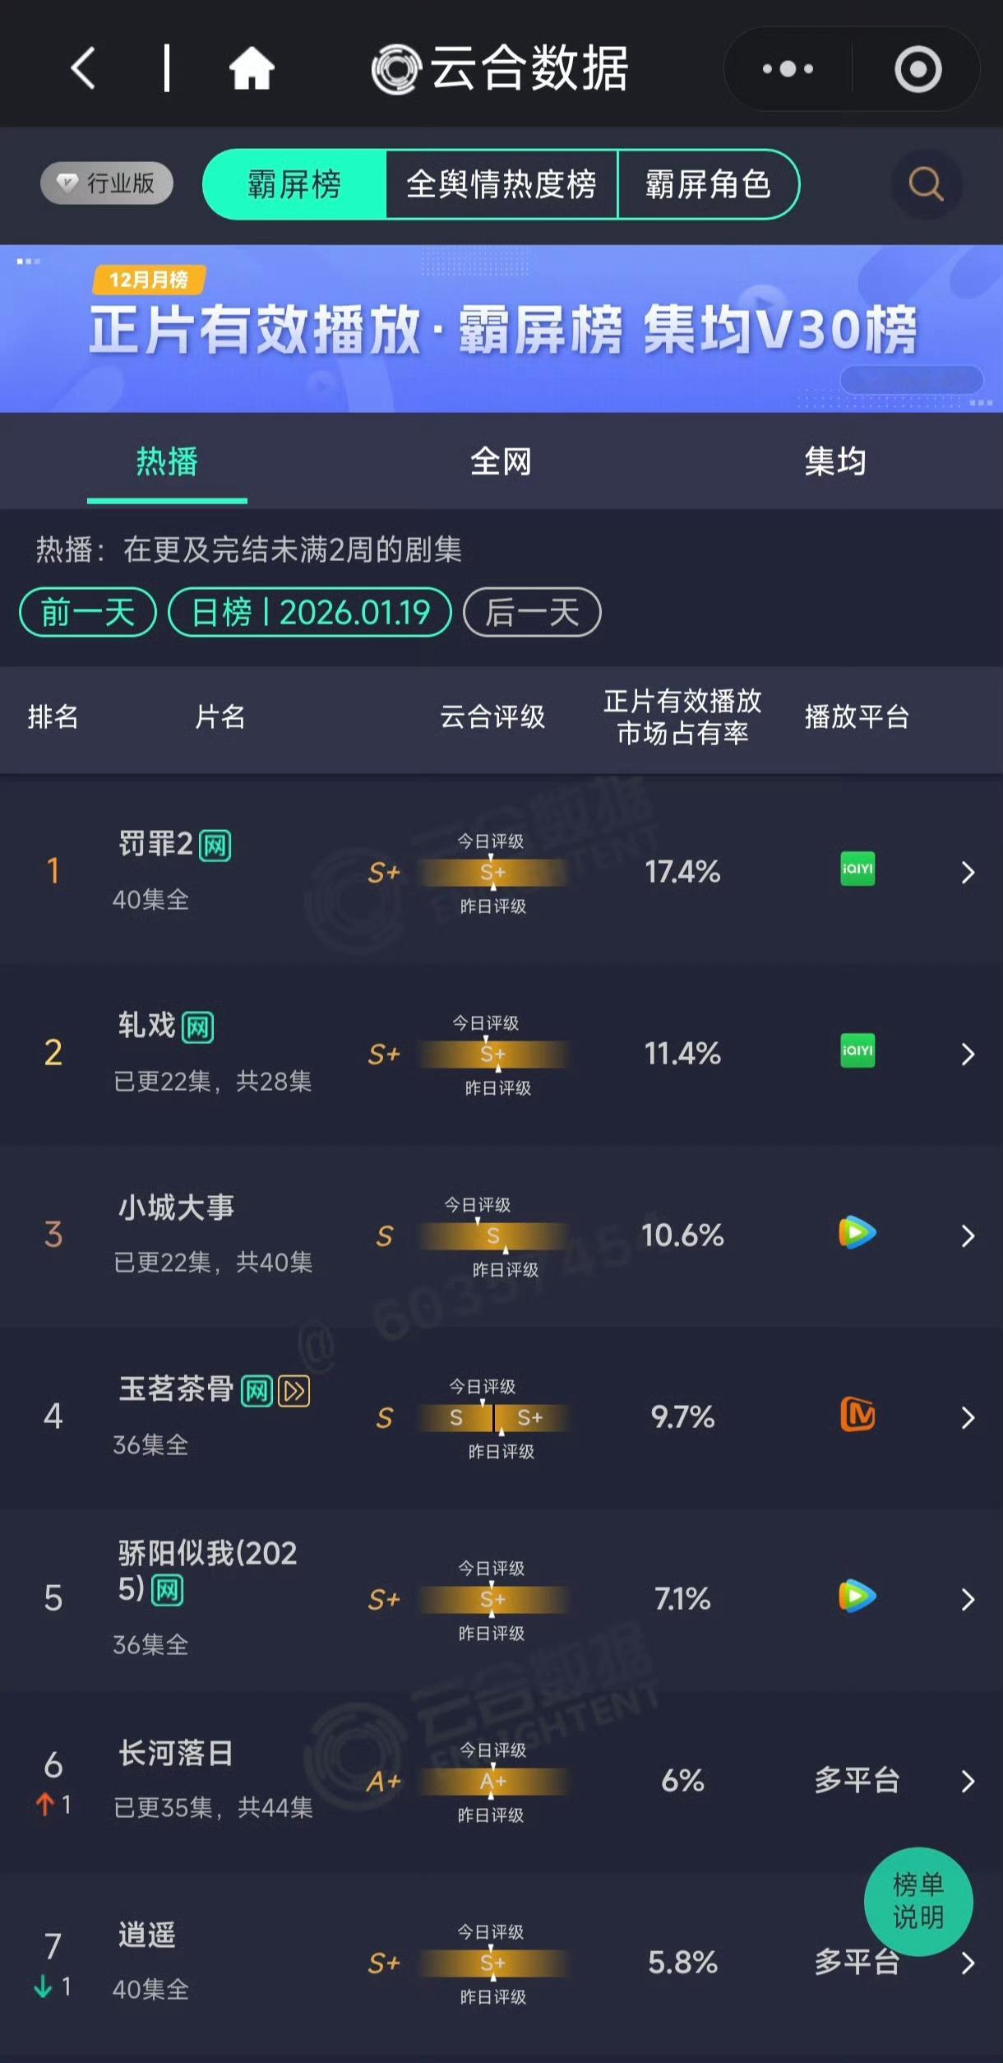Click the 云合数据 logo in the header
Image resolution: width=1003 pixels, height=2063 pixels.
tap(497, 69)
